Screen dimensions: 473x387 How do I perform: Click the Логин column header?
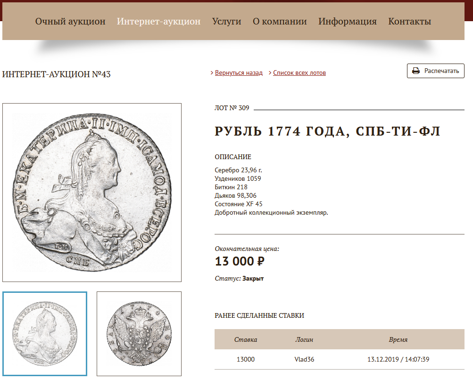click(304, 340)
